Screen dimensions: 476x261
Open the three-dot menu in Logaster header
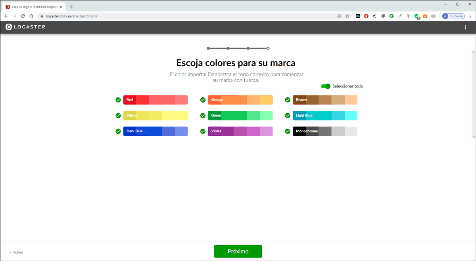pyautogui.click(x=465, y=27)
